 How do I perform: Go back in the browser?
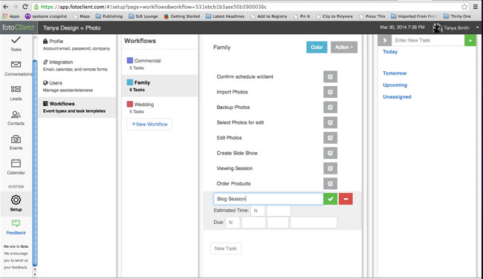tap(5, 7)
